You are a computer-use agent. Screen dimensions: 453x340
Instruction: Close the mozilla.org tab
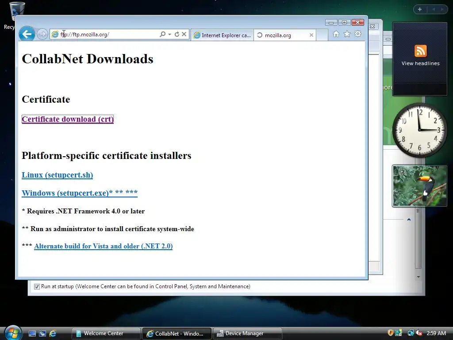311,35
